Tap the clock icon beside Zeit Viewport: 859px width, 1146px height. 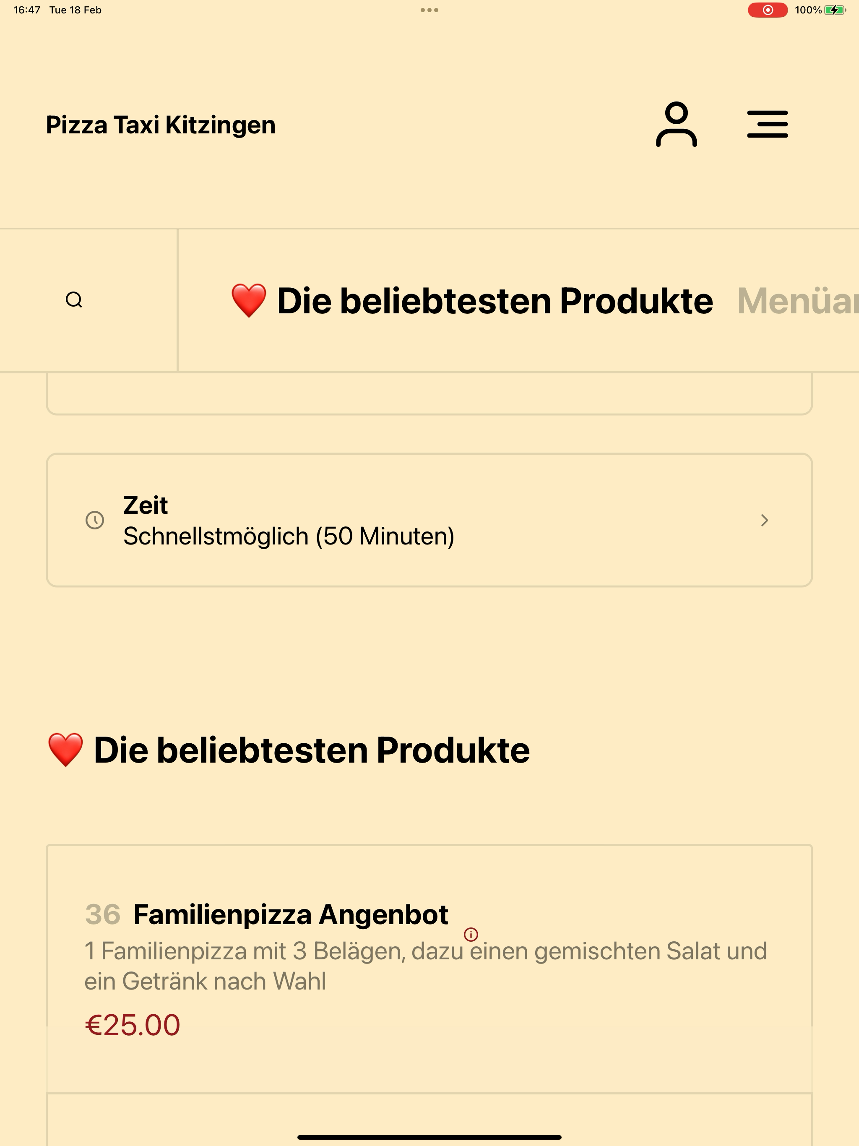[95, 520]
